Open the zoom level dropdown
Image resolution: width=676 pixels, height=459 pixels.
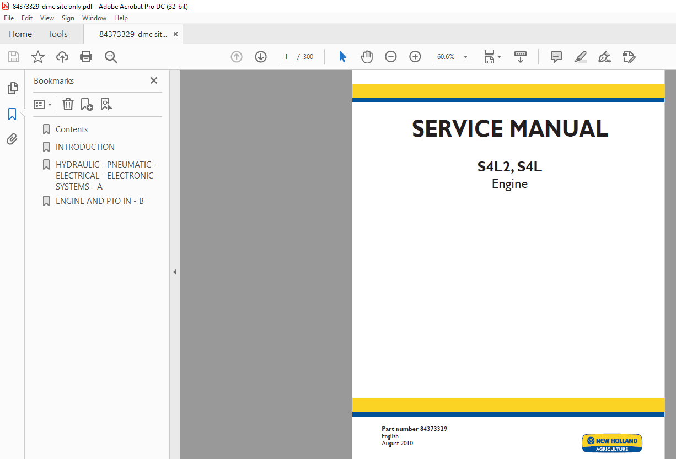[x=465, y=57]
